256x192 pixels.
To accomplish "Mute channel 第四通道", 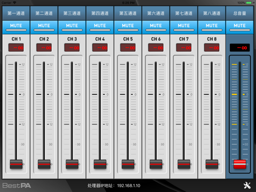I will (x=100, y=27).
